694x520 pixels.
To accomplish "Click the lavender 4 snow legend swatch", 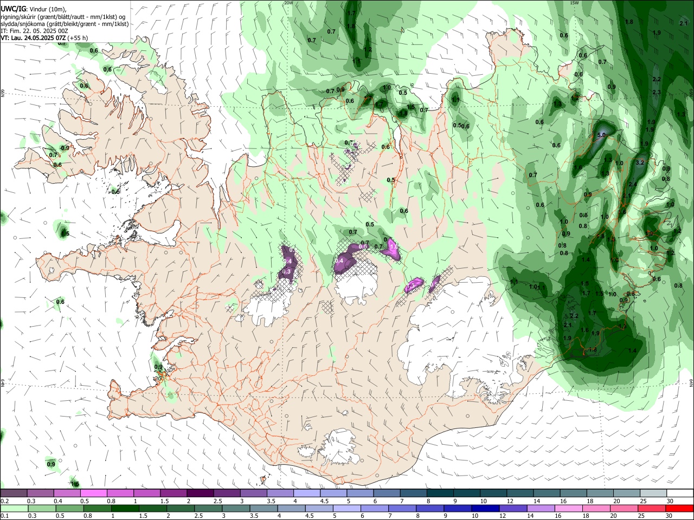I will pos(307,493).
